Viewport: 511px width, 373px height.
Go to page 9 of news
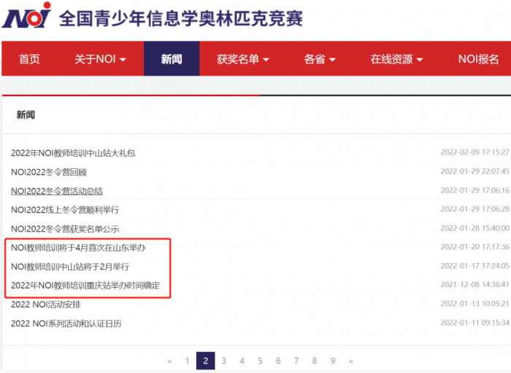(333, 361)
